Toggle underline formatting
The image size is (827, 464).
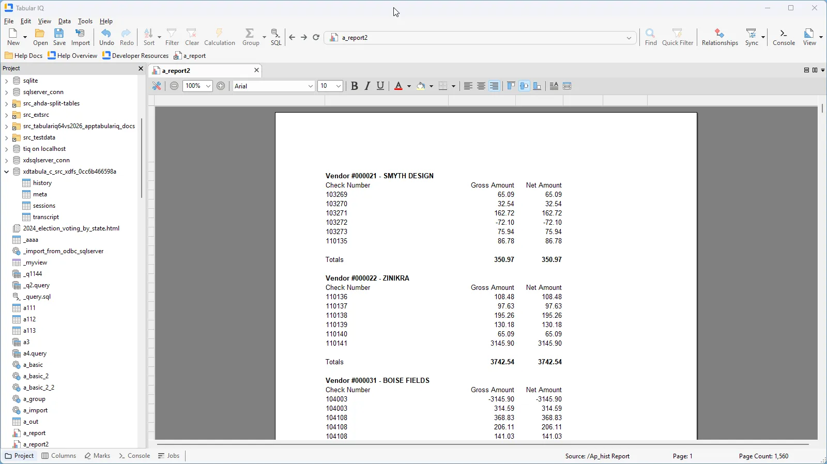[380, 86]
